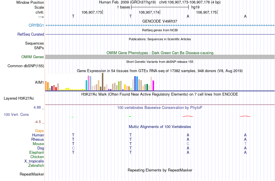Click the OMIM Genes label

click(32, 57)
